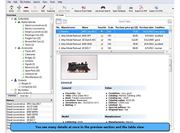Screen dimensions: 180x133
Task: Sort by Purchase date column header
Action: [147, 27]
